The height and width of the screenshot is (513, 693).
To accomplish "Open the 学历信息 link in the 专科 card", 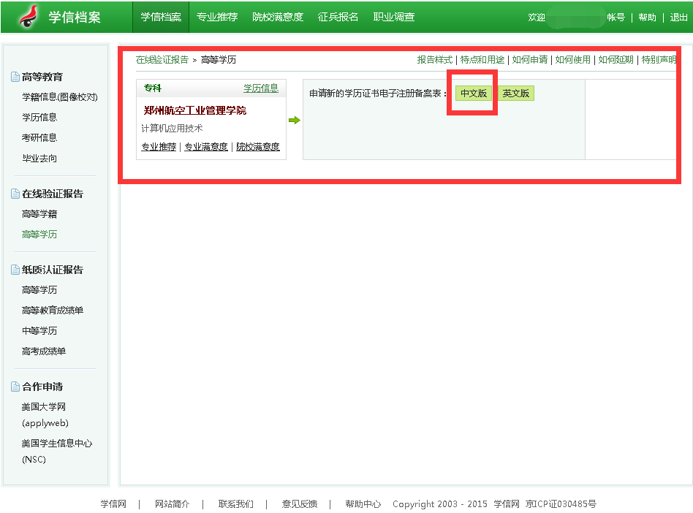I will click(x=261, y=88).
